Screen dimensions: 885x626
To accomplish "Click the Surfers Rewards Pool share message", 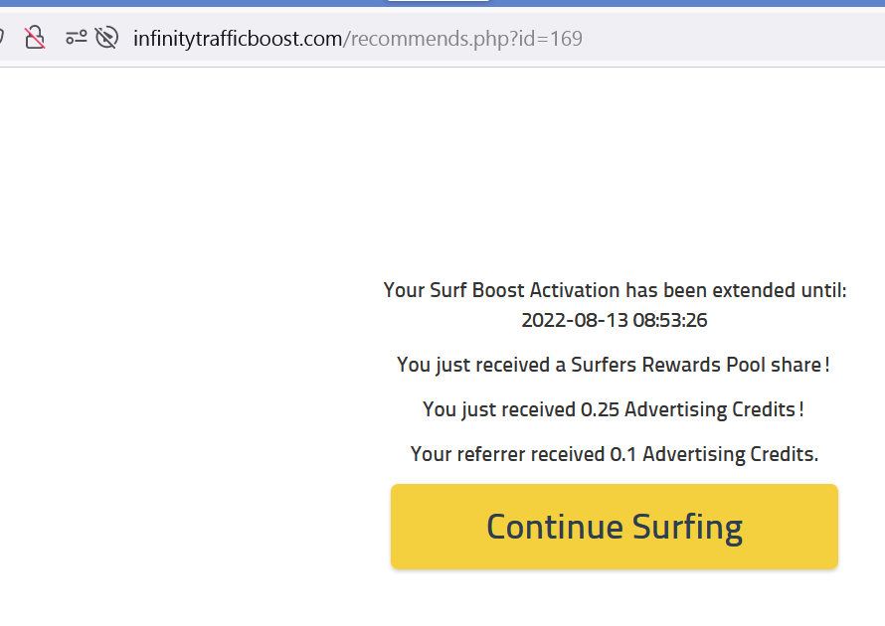I will tap(614, 365).
